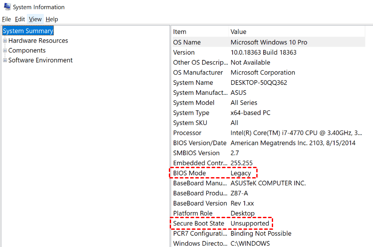Click the x64-based PC value
This screenshot has width=373, height=247.
pyautogui.click(x=250, y=113)
